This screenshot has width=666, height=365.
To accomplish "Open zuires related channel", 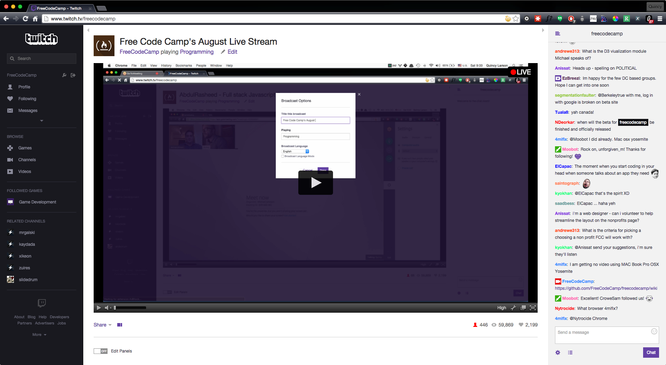I will [24, 268].
